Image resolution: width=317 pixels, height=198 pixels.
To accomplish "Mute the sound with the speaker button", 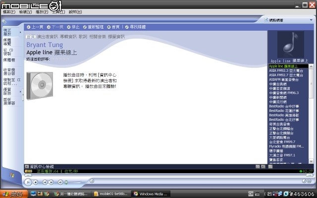I will click(x=60, y=183).
